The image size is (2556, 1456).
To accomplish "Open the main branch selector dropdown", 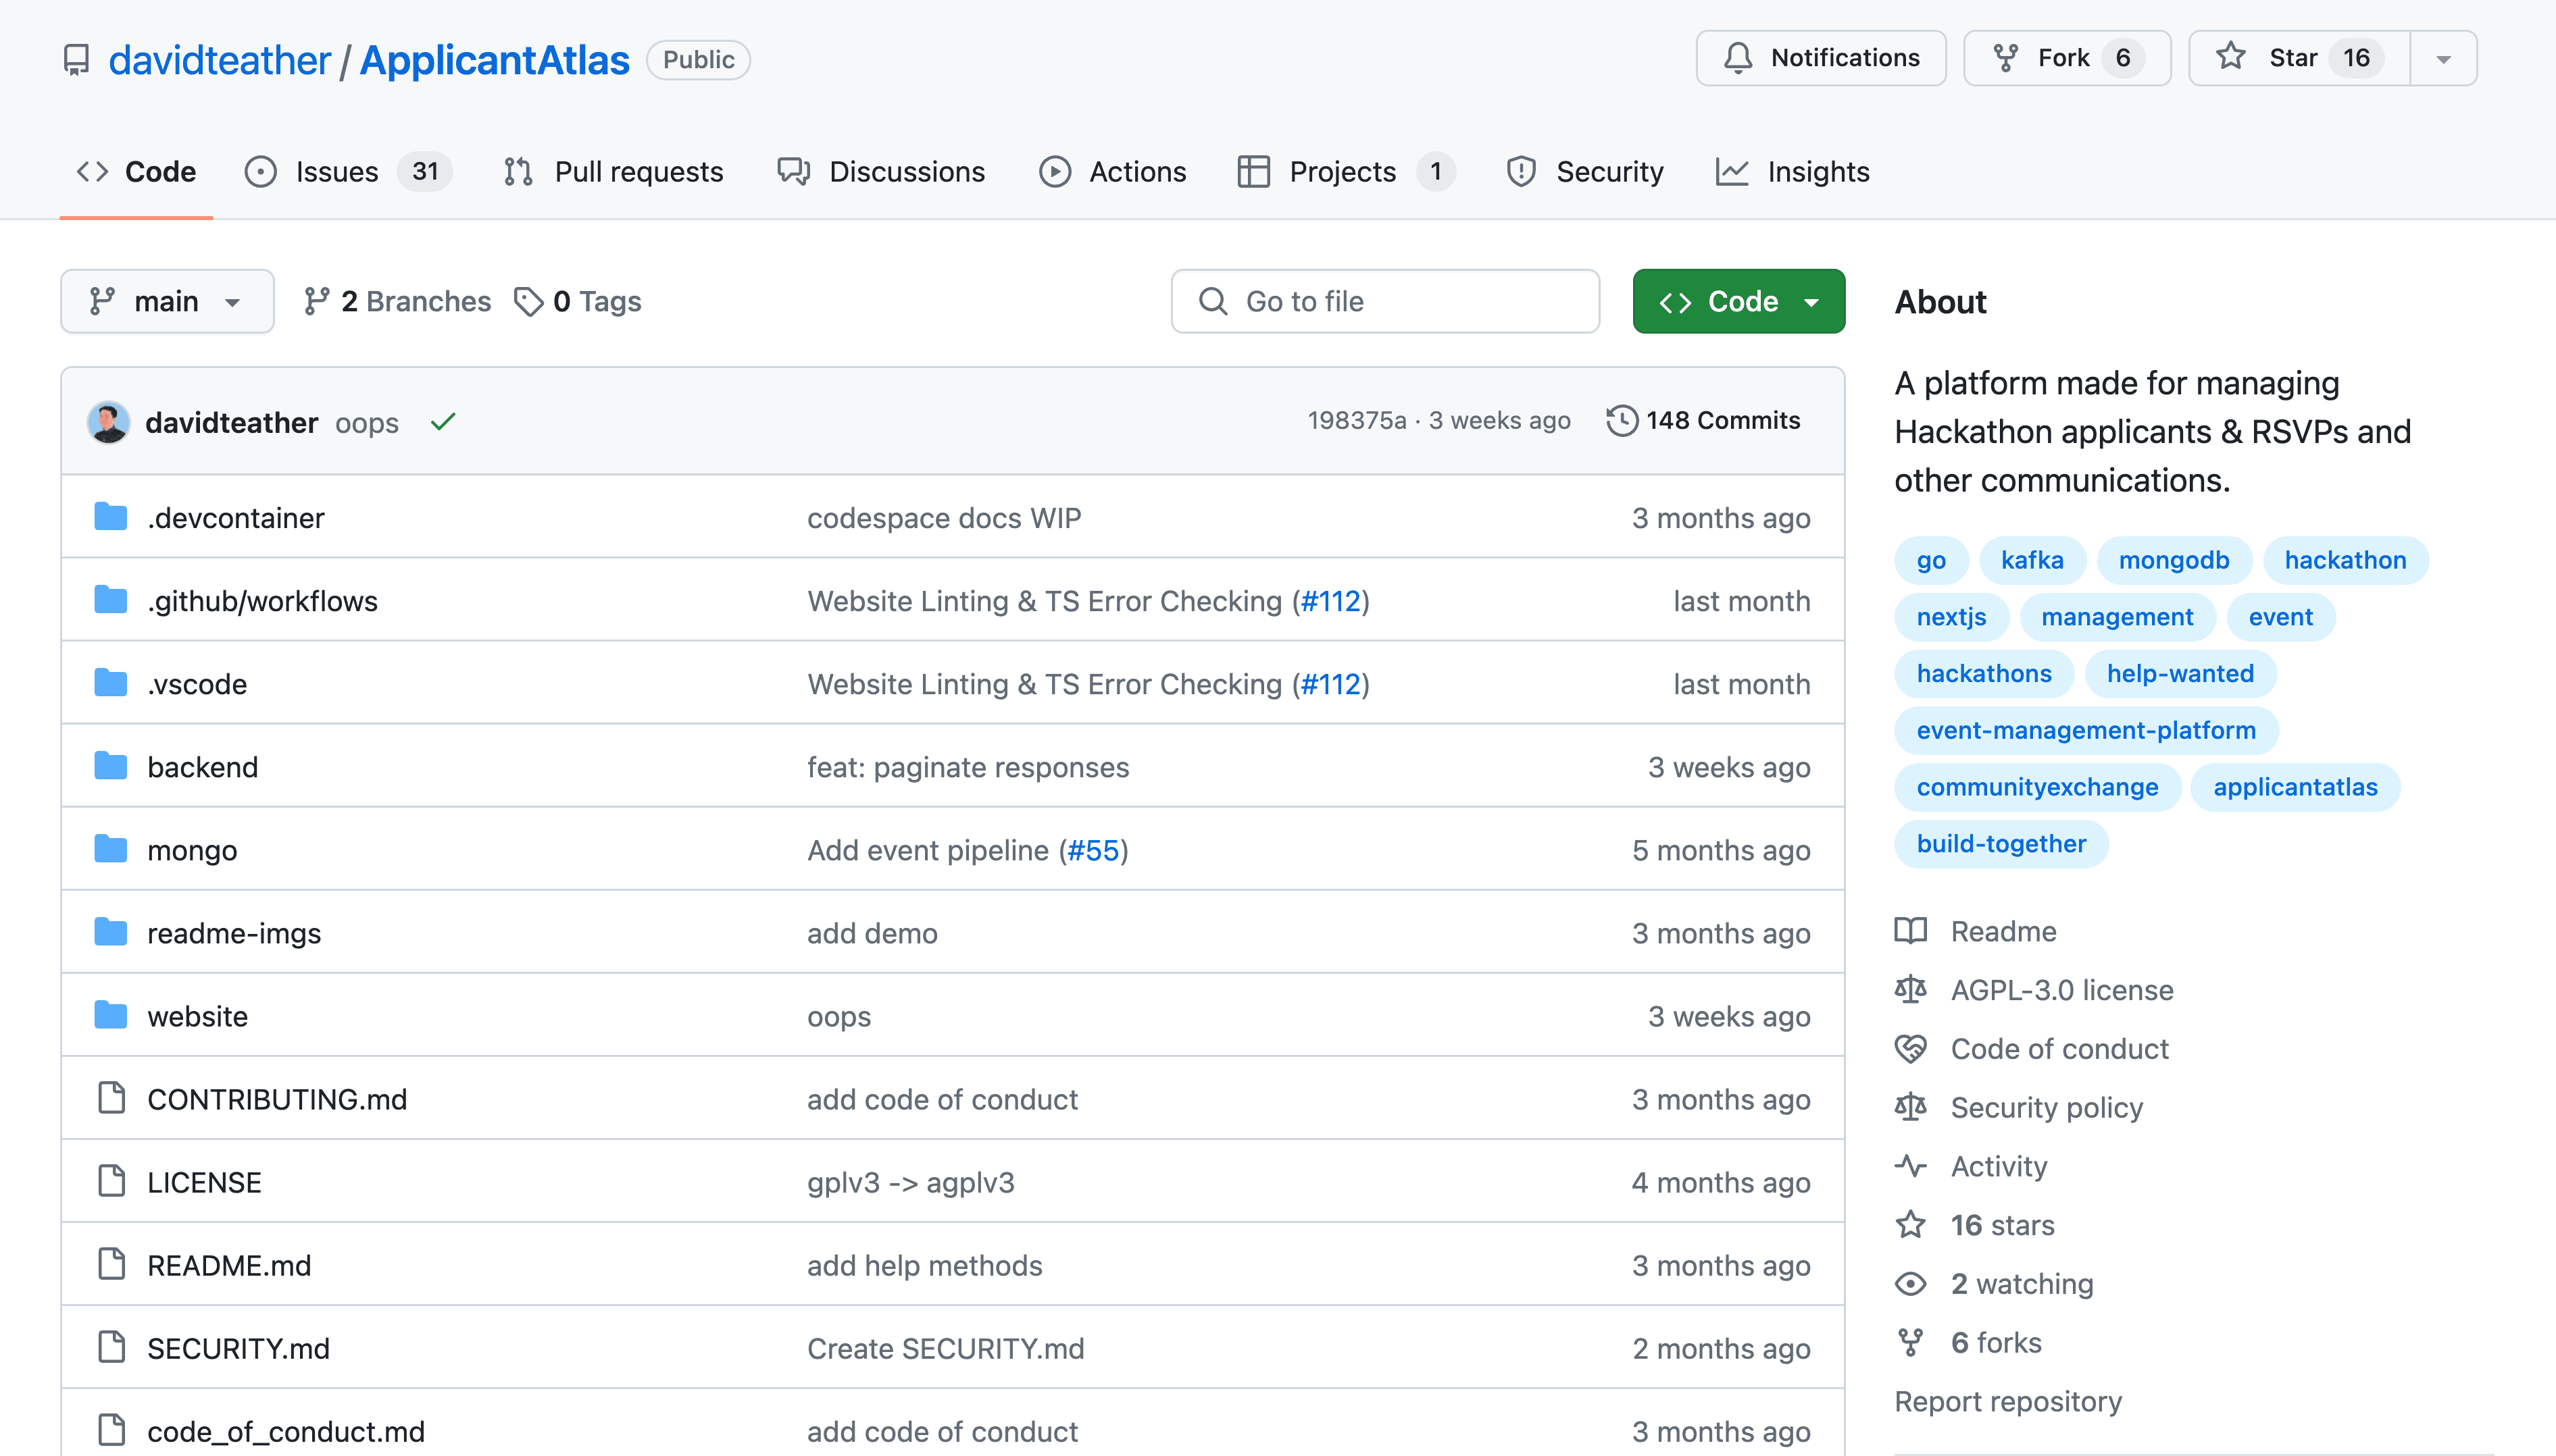I will tap(167, 301).
